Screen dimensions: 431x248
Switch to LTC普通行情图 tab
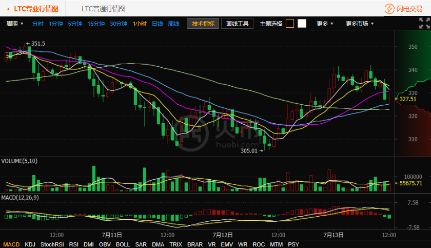[x=103, y=9]
